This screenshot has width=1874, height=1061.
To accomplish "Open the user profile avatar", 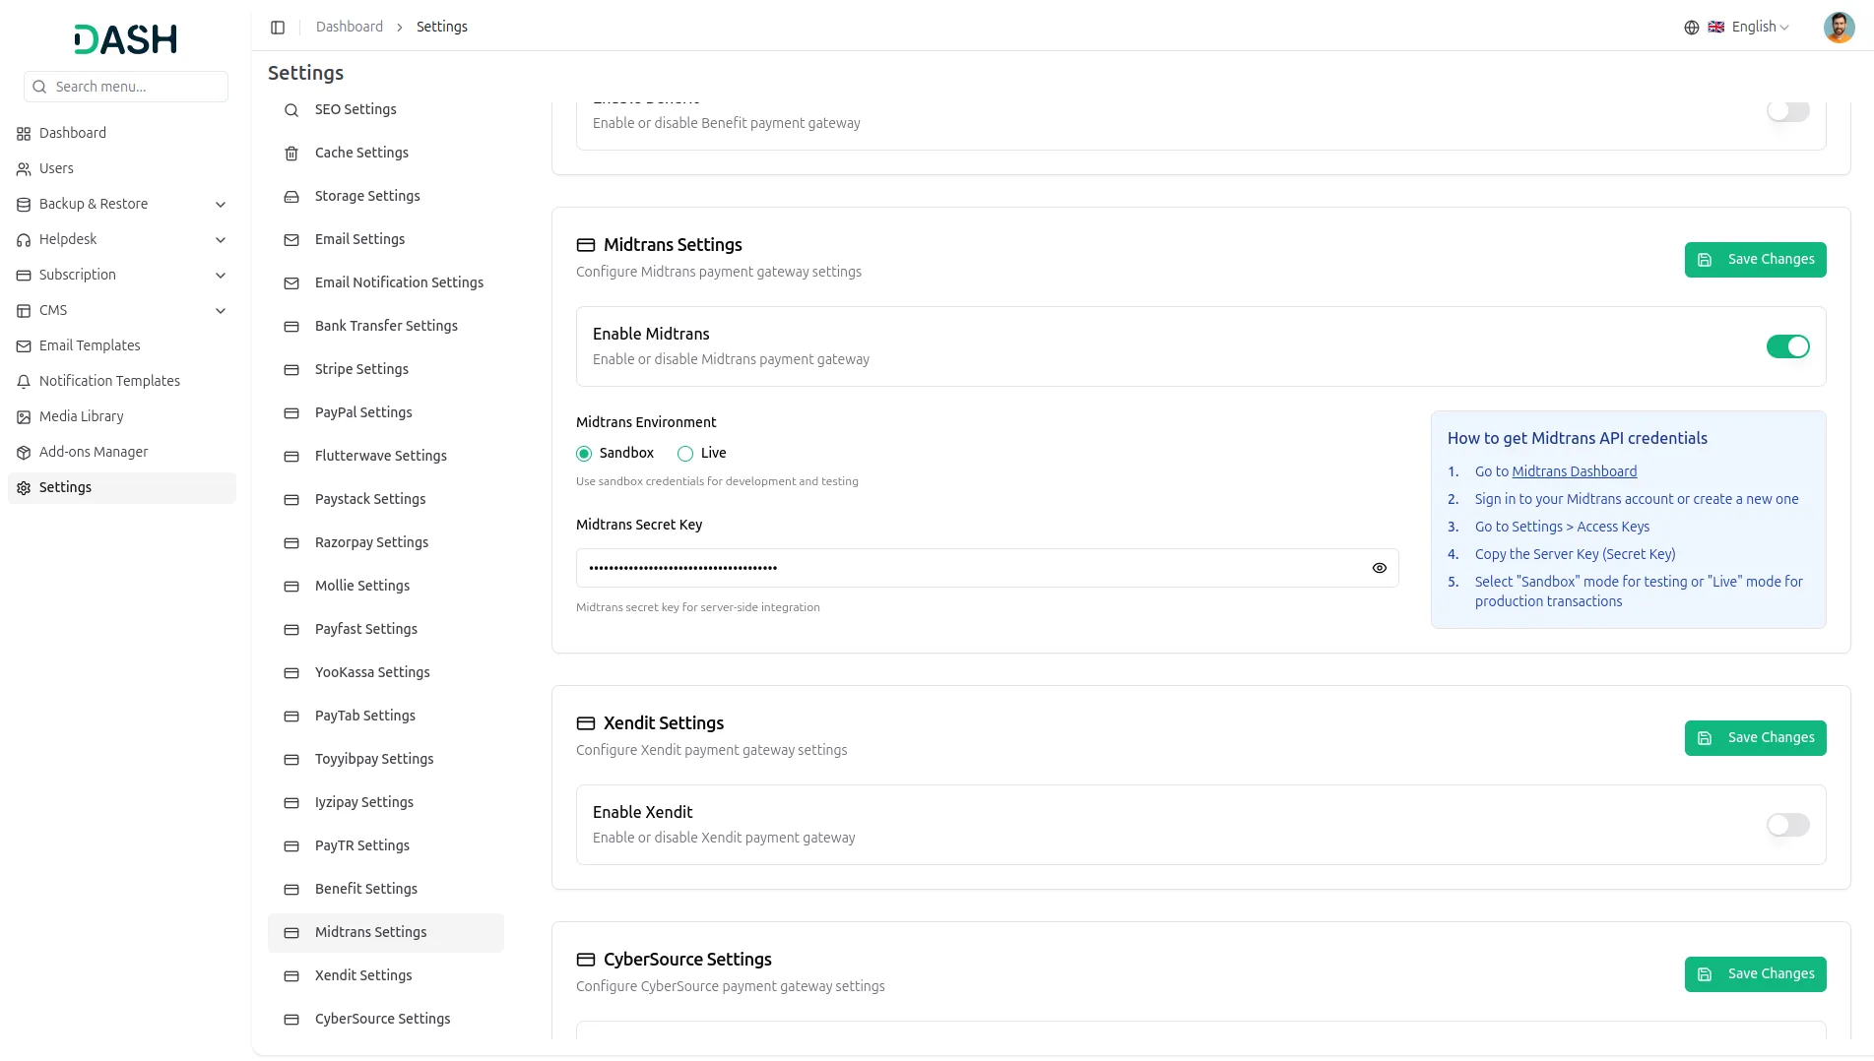I will (1839, 28).
